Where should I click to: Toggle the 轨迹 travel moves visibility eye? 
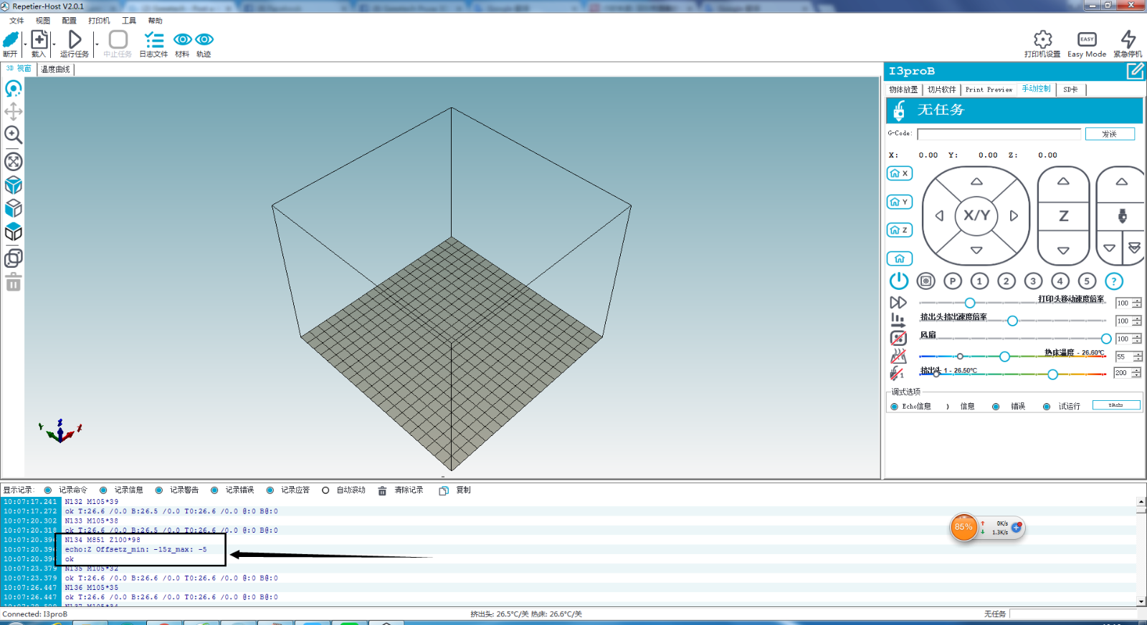pyautogui.click(x=204, y=39)
